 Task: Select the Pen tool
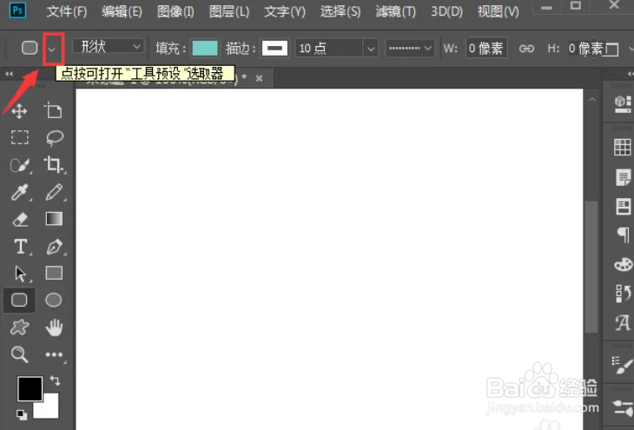tap(54, 247)
